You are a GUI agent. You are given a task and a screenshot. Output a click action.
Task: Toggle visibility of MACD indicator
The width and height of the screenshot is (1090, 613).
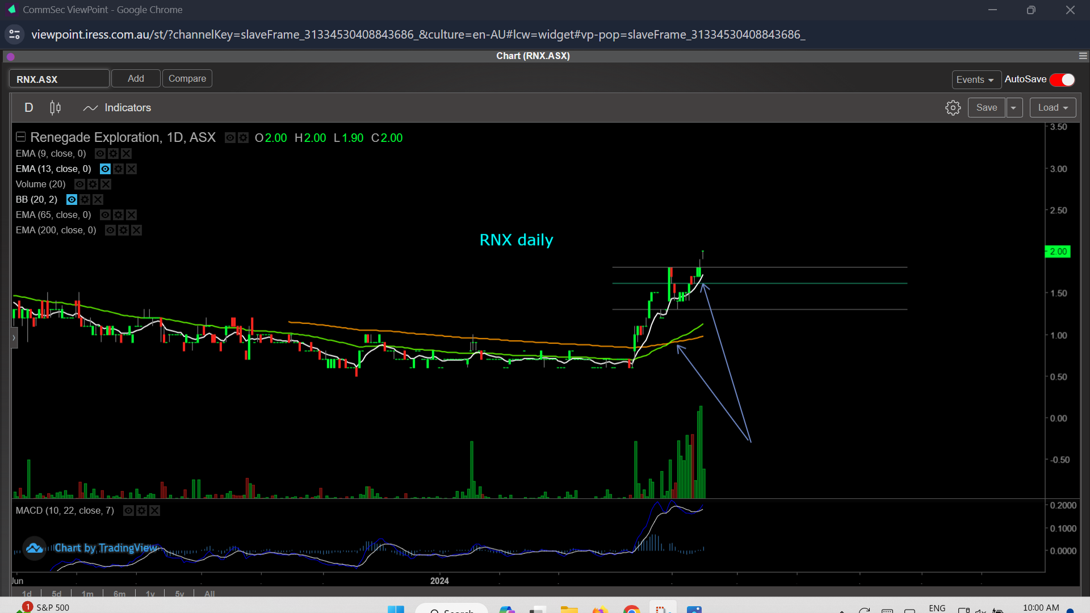pyautogui.click(x=128, y=511)
